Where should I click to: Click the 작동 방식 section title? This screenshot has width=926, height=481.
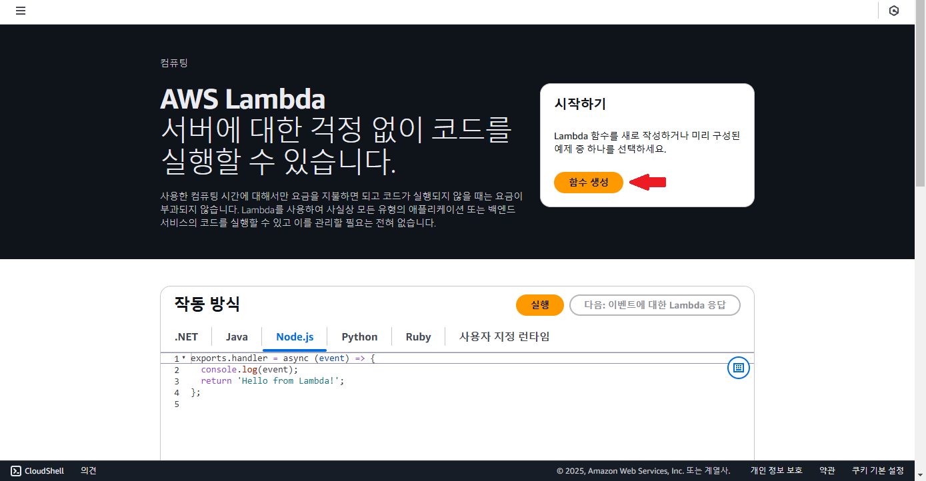tap(207, 304)
